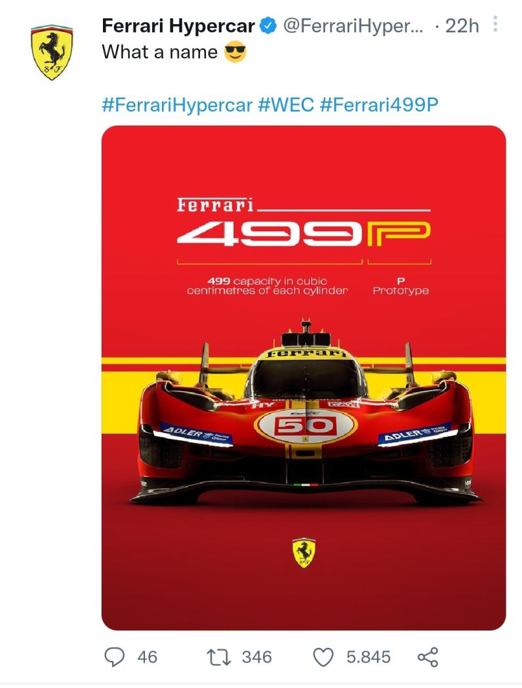Open the #WEC hashtag link
This screenshot has height=688, width=522.
[x=286, y=105]
